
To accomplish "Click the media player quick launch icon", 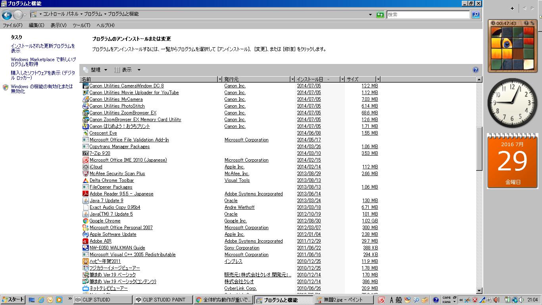I will (59, 300).
